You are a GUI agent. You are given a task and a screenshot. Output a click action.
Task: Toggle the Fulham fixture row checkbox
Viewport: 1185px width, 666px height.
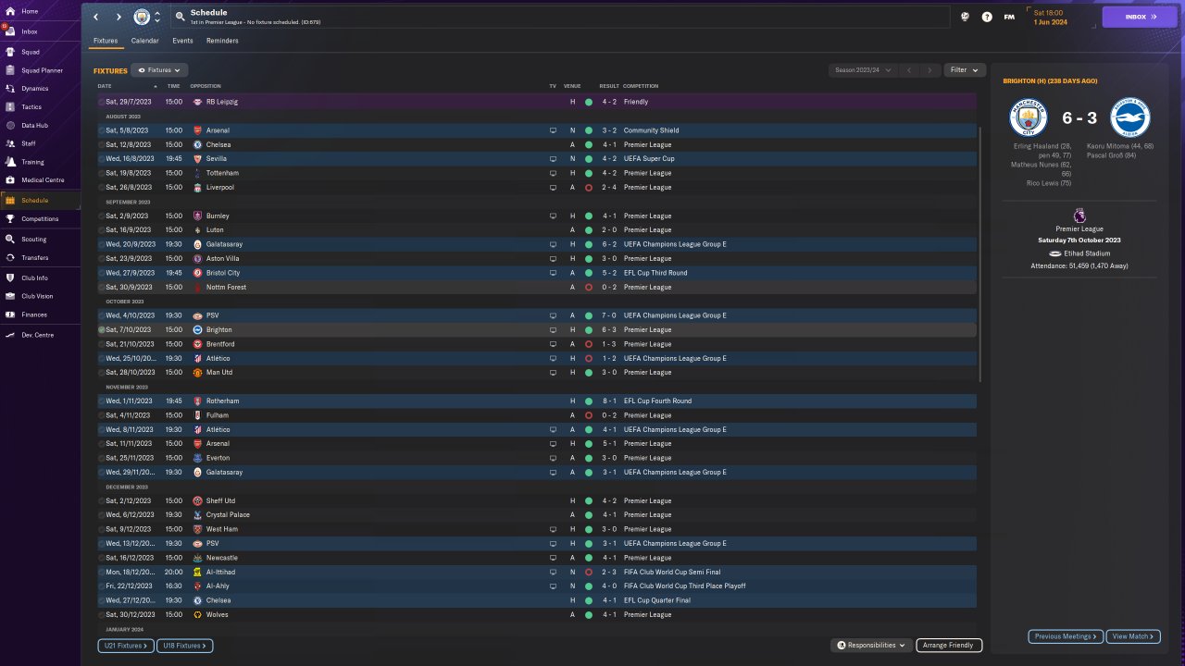[102, 415]
